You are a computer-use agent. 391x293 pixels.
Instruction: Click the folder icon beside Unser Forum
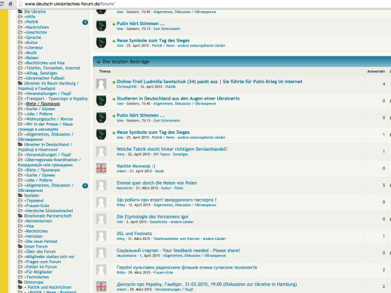tap(20, 246)
